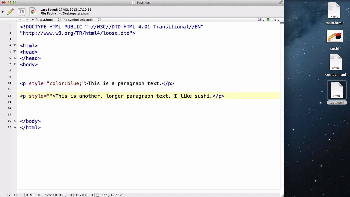Click the unsaved-changes diamond in the toolbar
Image resolution: width=350 pixels, height=197 pixels.
click(x=3, y=11)
